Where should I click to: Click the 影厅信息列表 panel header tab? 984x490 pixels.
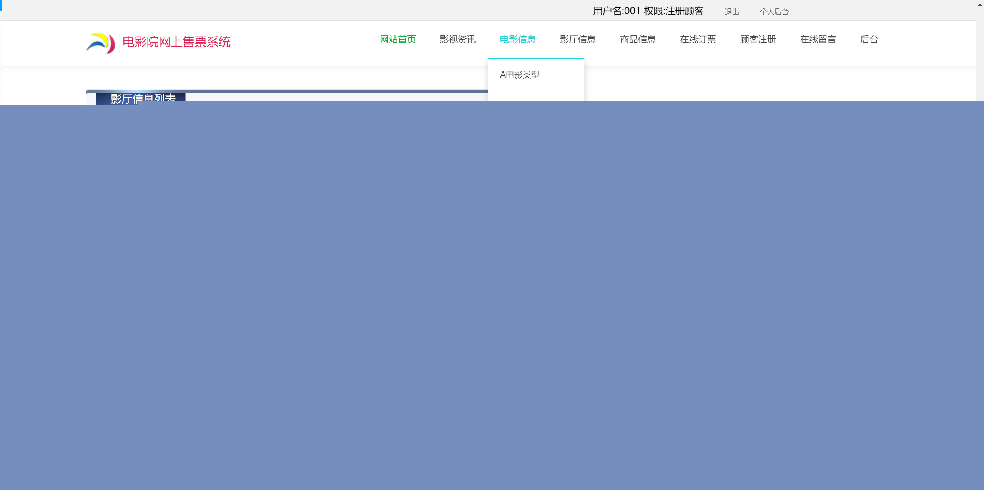(143, 98)
